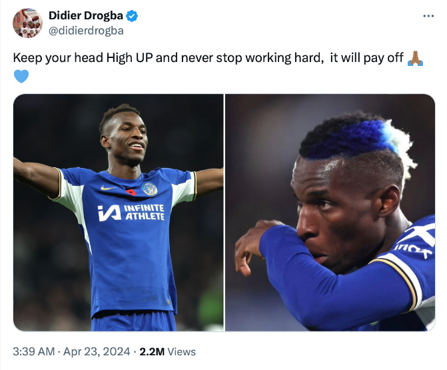Click the praying hands emoji
Screen dimensions: 447x370
415,59
